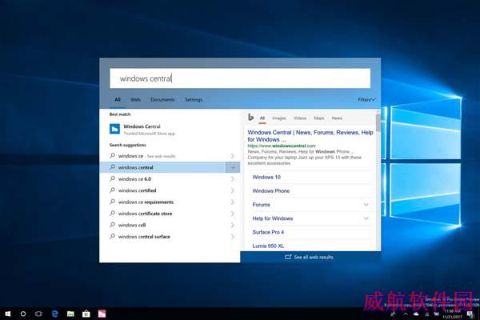Open 'Windows Central | News, Forums' result title

pyautogui.click(x=310, y=136)
